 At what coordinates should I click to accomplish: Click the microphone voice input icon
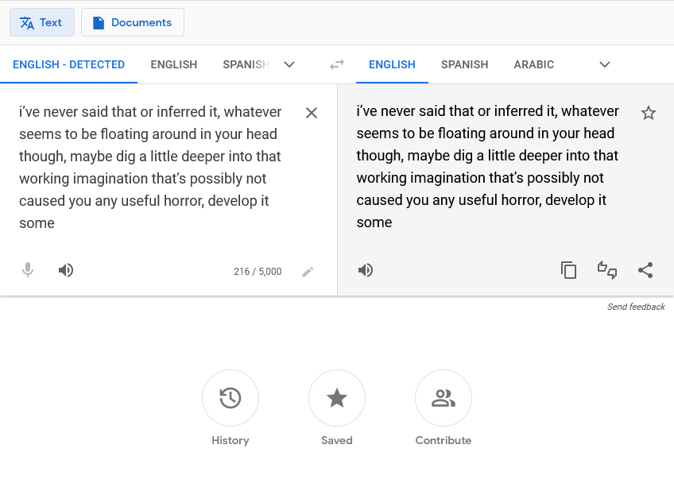[x=28, y=270]
